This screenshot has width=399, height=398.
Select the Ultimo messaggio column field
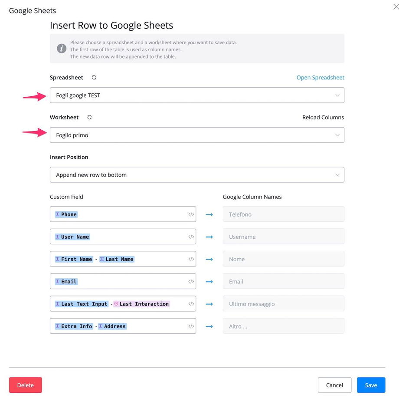[283, 304]
